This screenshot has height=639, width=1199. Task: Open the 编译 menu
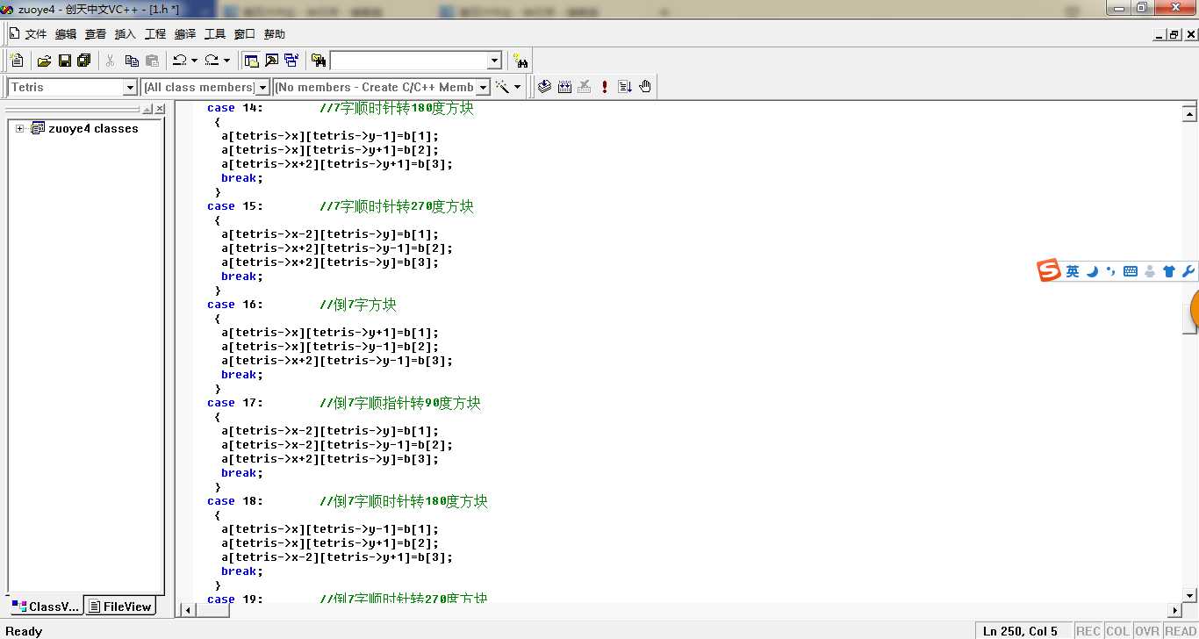click(x=185, y=34)
